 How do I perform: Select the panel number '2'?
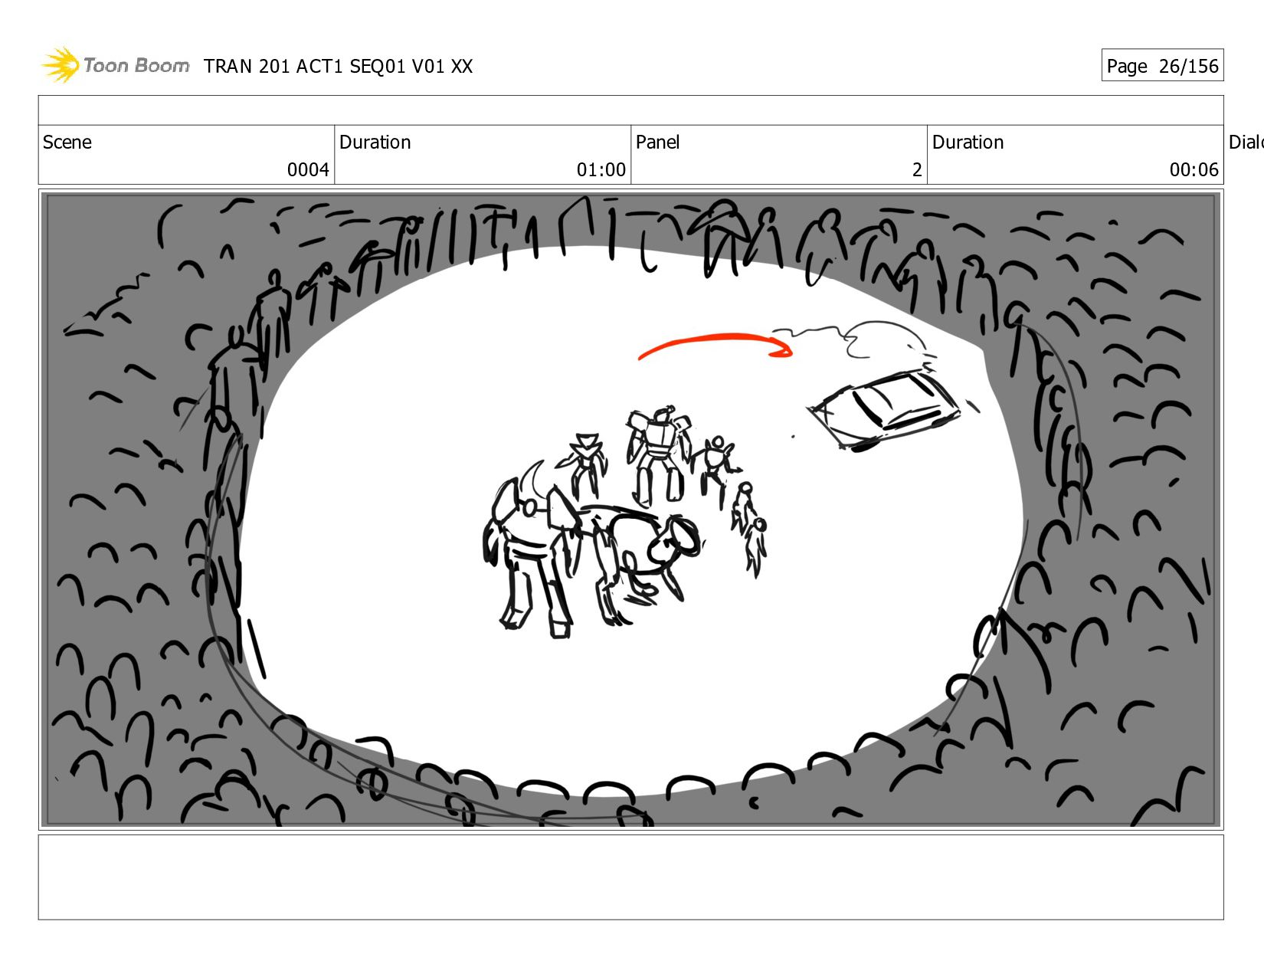[917, 170]
